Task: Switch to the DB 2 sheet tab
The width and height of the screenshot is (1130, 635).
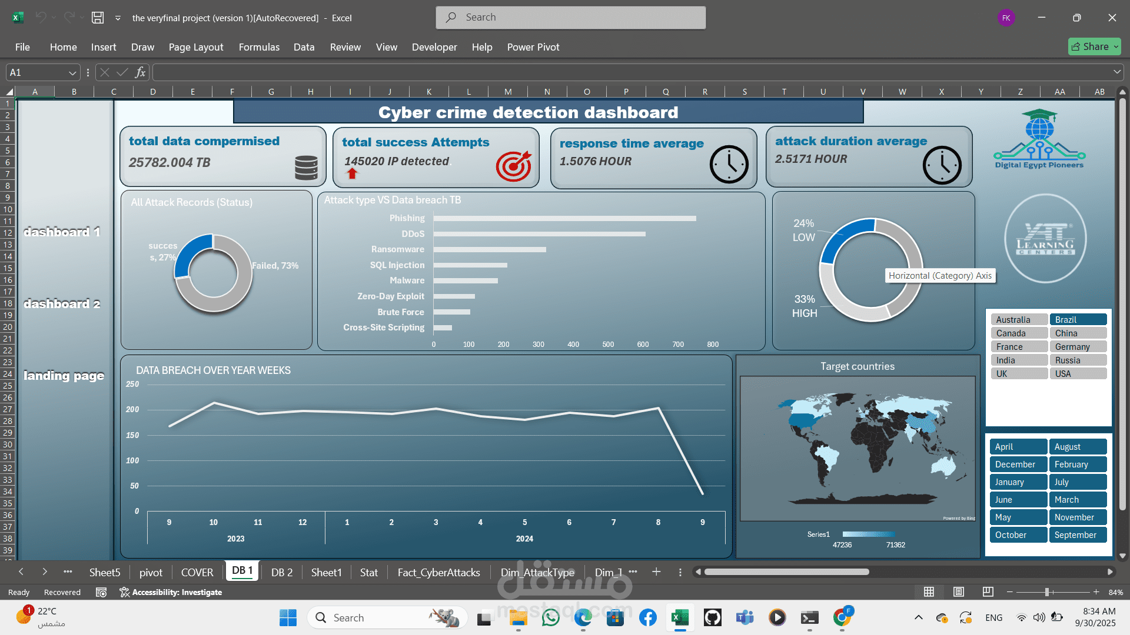Action: [281, 573]
